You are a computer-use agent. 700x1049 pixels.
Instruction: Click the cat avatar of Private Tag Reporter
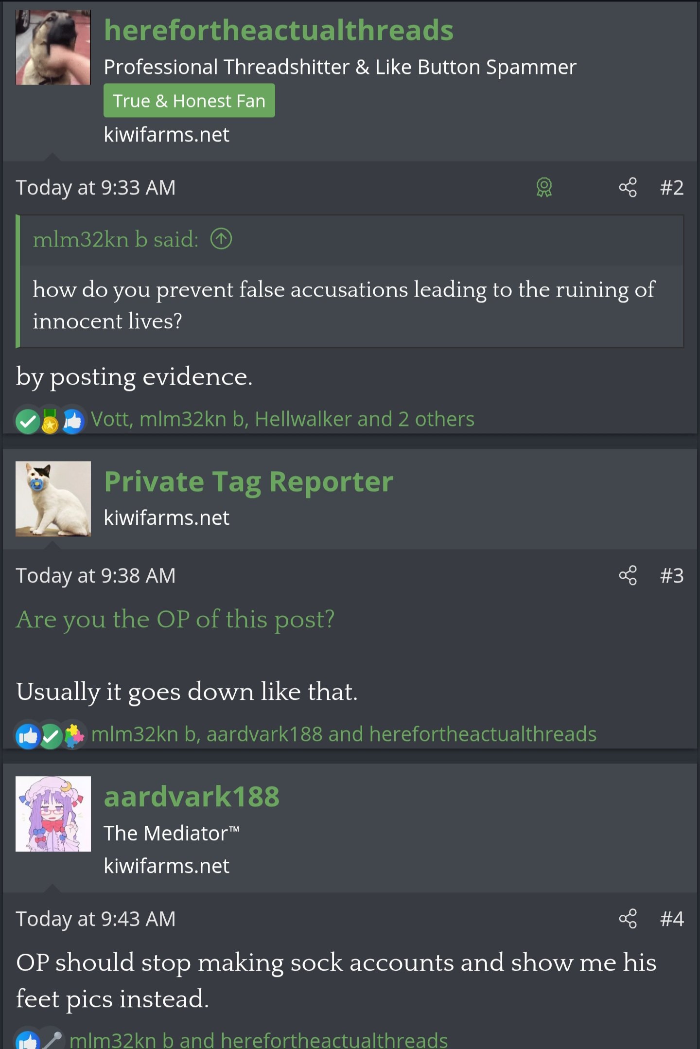(x=53, y=498)
